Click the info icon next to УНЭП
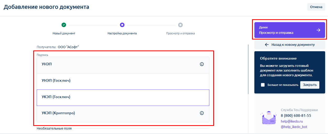This screenshot has height=134, width=328. click(x=202, y=64)
